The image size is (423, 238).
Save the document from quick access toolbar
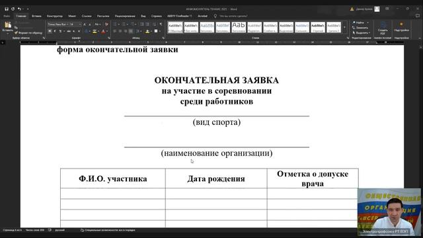click(x=7, y=9)
